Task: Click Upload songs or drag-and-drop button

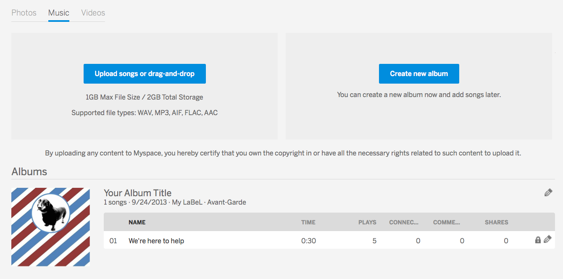Action: [x=145, y=74]
